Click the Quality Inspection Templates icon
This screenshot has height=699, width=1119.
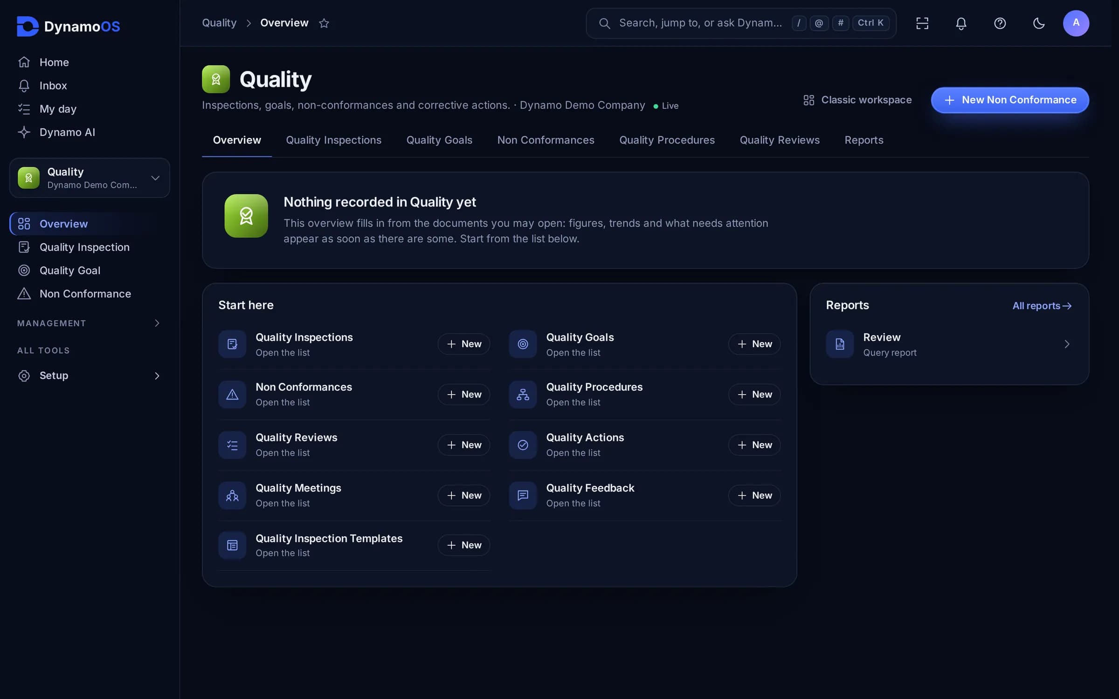click(232, 545)
